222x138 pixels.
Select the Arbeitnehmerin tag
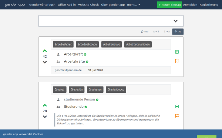coord(87,45)
